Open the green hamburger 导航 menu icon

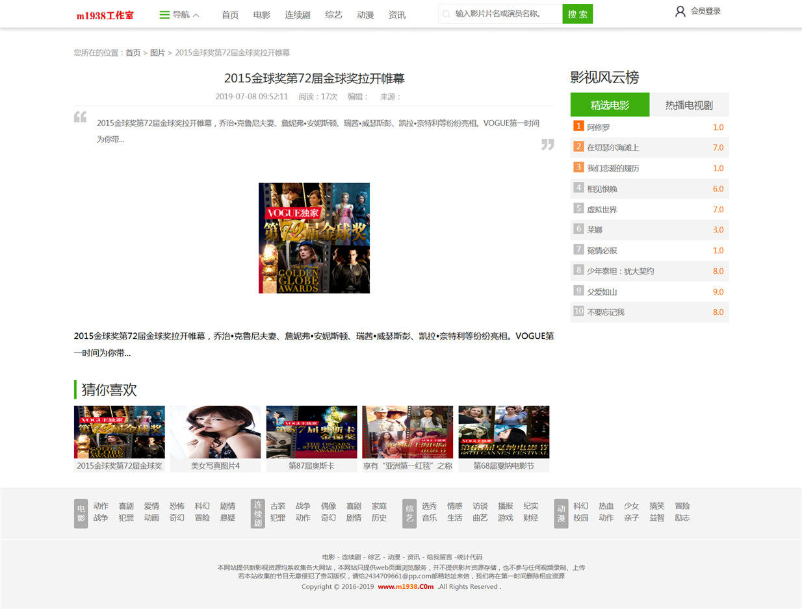pyautogui.click(x=164, y=15)
